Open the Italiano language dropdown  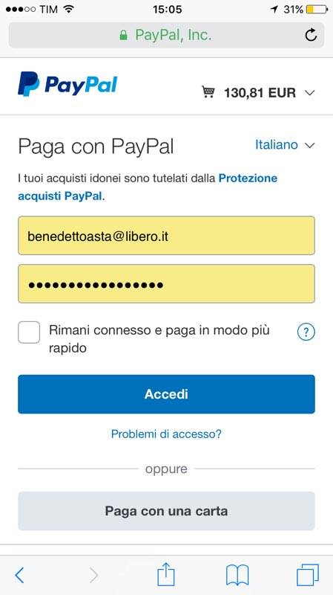(285, 144)
